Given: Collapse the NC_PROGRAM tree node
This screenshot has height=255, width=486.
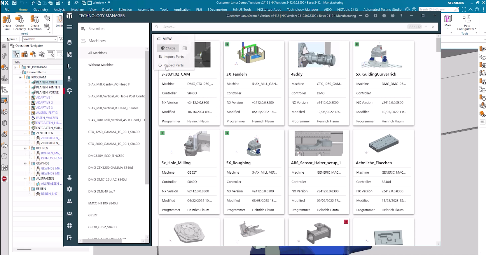Looking at the screenshot, I should (16, 67).
